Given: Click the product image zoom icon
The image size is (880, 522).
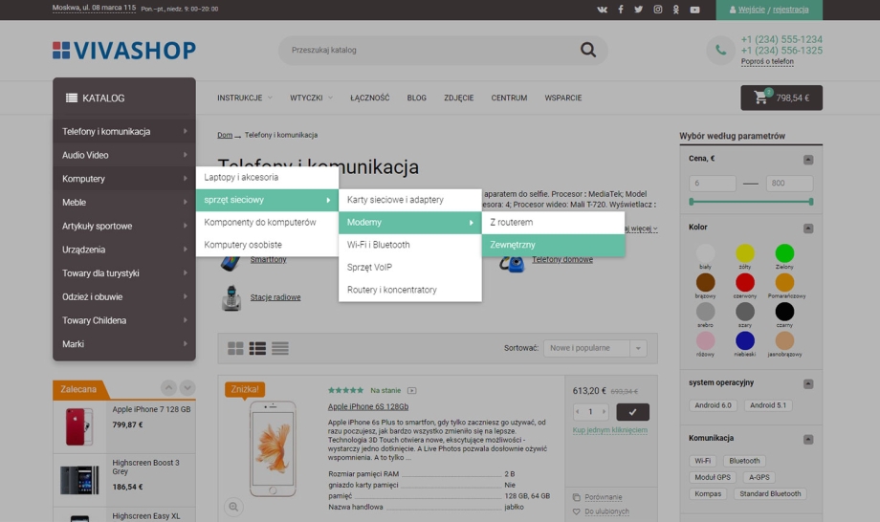Looking at the screenshot, I should (233, 507).
